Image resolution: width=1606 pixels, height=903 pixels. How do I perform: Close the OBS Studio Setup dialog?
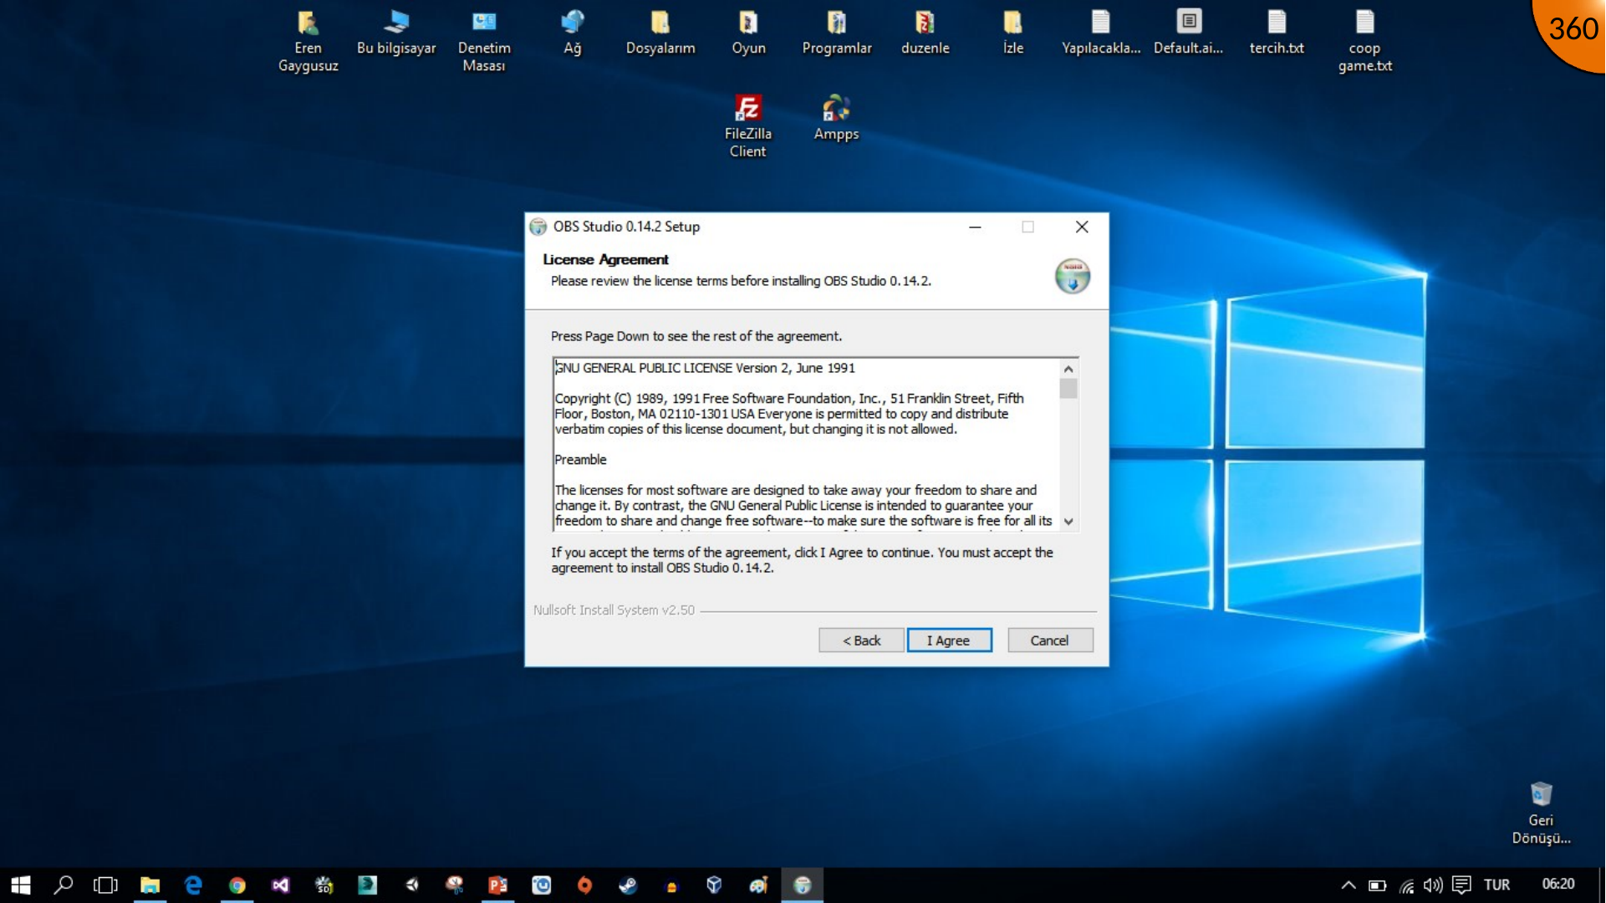click(1082, 227)
